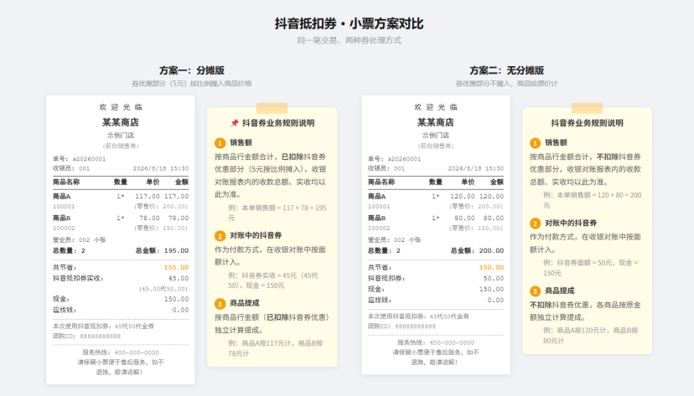Image resolution: width=694 pixels, height=396 pixels.
Task: Click the number 3 badge beside 商品提成 in the 方案一 note
Action: pos(220,304)
